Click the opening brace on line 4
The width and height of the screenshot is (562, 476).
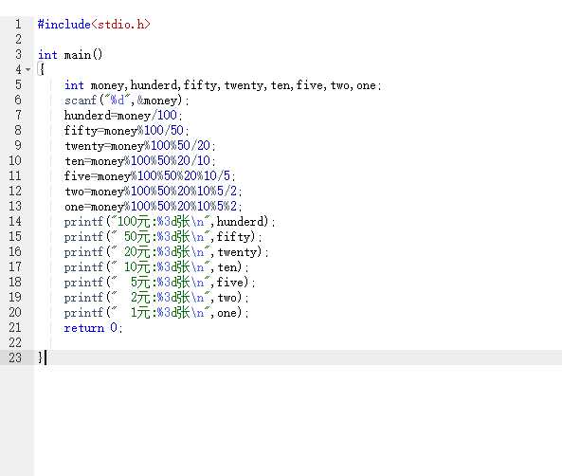(41, 69)
